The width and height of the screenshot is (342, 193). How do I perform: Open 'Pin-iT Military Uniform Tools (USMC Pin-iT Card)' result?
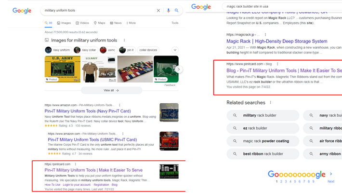click(92, 139)
